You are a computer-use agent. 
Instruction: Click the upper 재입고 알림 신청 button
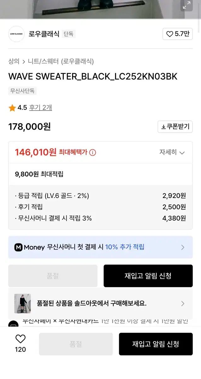pyautogui.click(x=148, y=276)
